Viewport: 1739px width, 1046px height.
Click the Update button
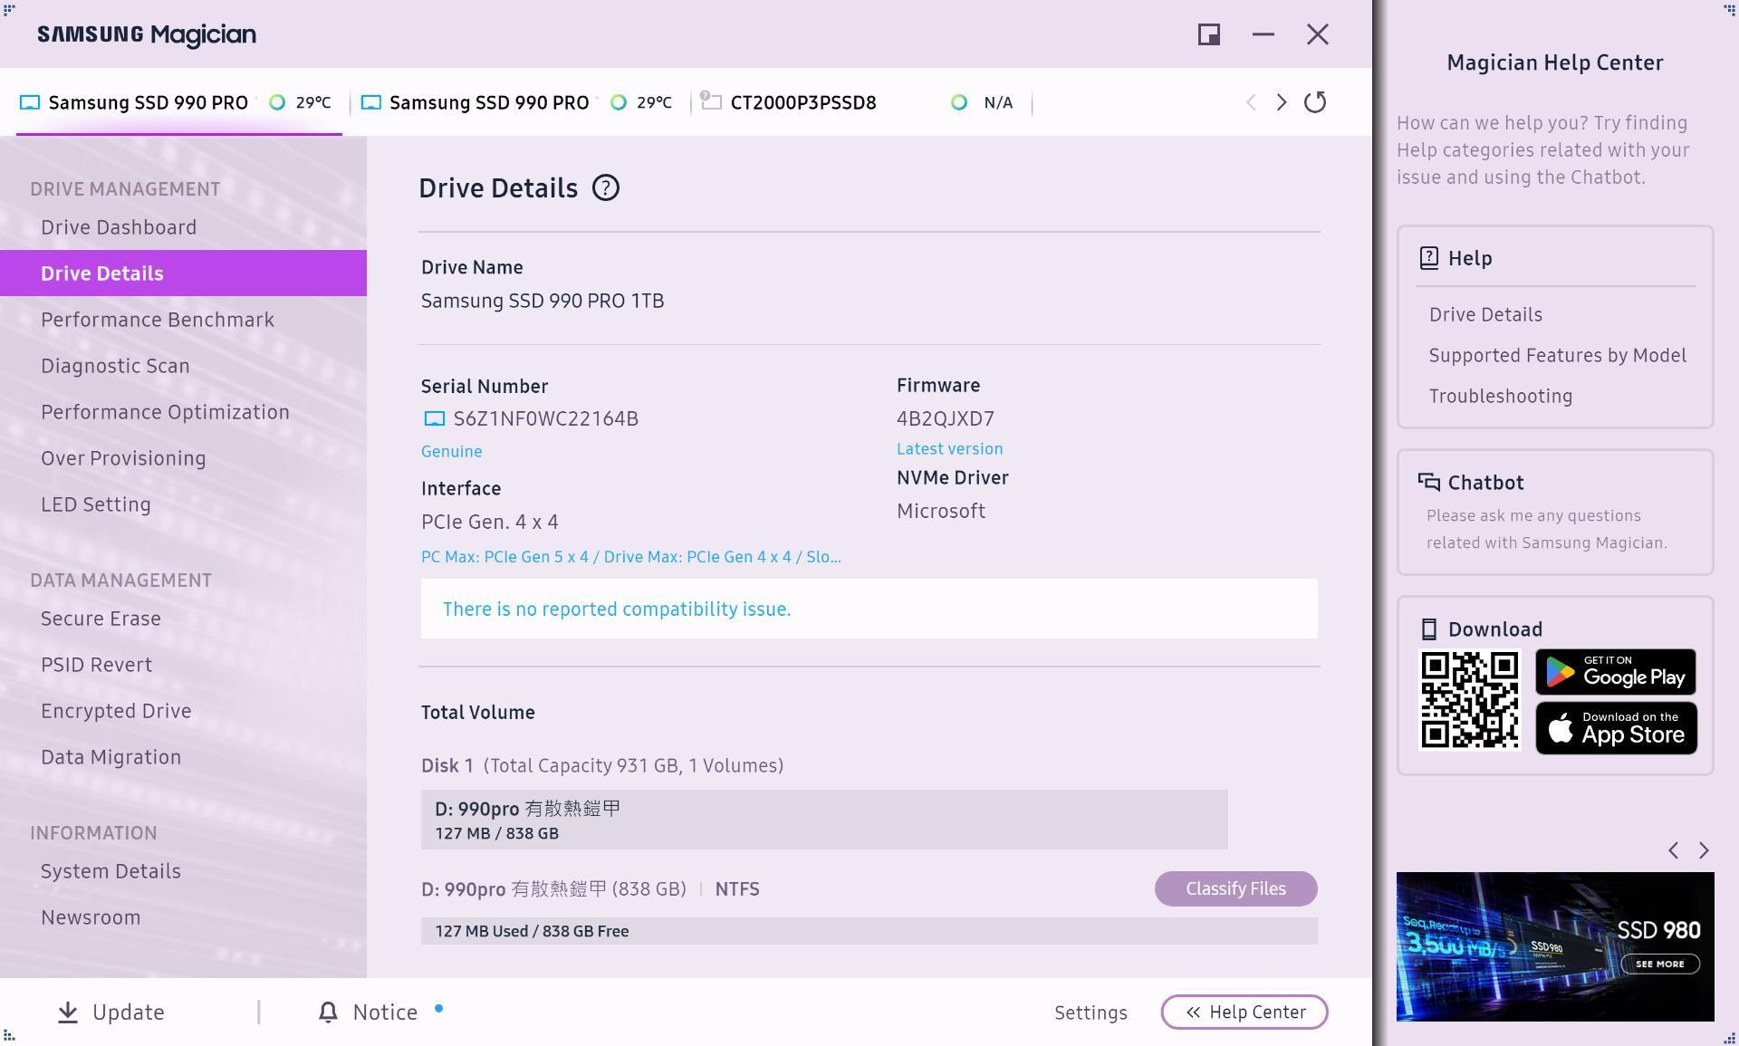tap(110, 1012)
